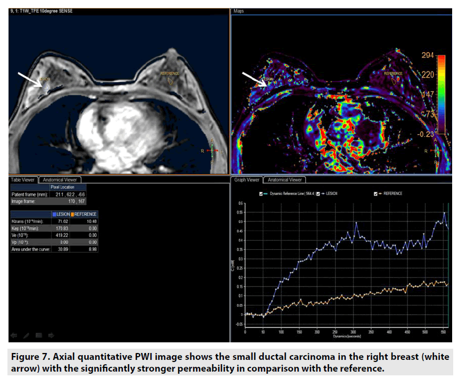Click the Ve lesion value 419.22
458x378 pixels.
[x=62, y=235]
